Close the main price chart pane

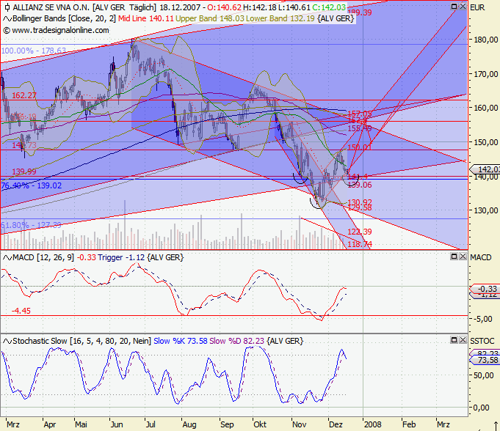(x=463, y=7)
